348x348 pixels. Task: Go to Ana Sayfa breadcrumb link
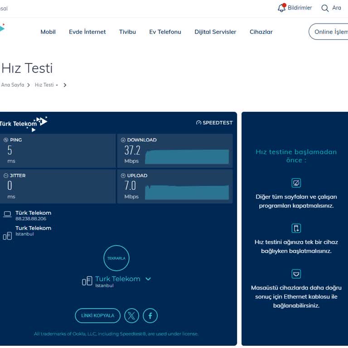(x=13, y=85)
